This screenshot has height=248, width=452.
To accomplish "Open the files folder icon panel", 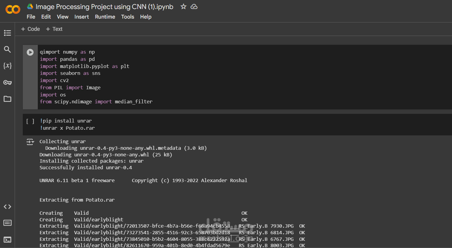I will [7, 99].
